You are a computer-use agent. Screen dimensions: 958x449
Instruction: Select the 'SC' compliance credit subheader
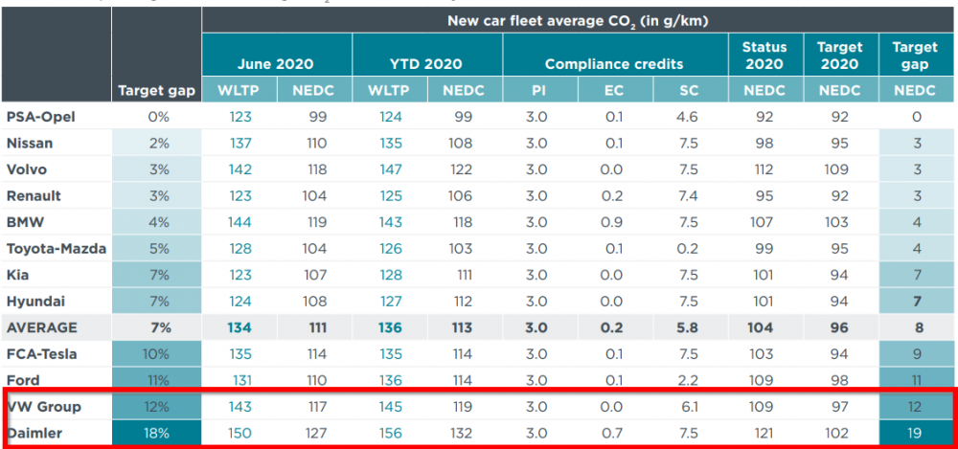click(x=690, y=91)
